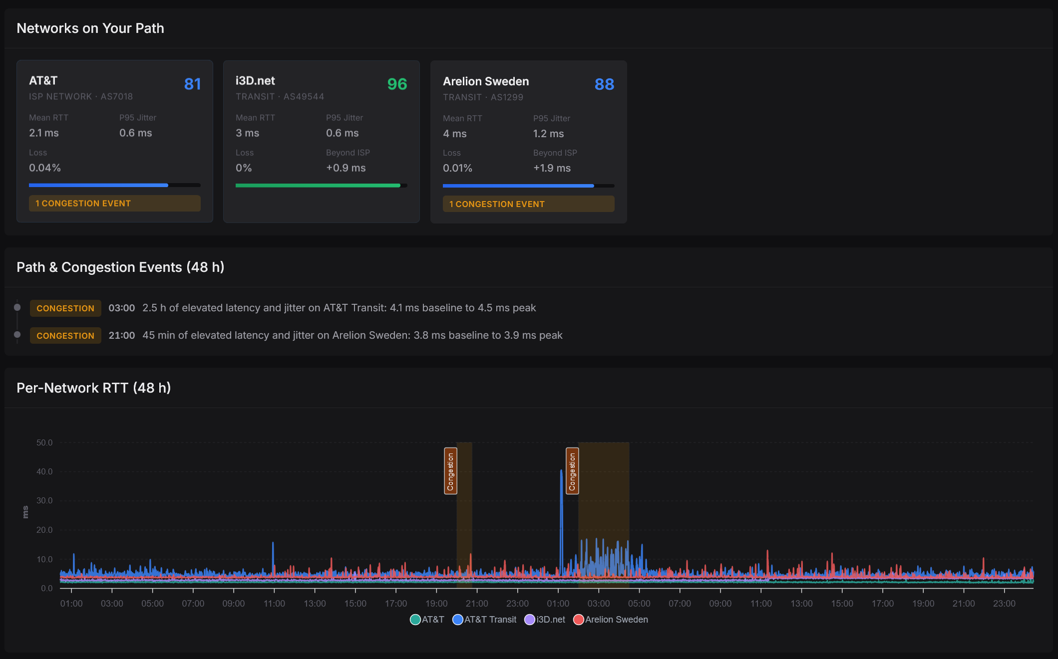
Task: Open the AT&T network card
Action: pos(115,141)
